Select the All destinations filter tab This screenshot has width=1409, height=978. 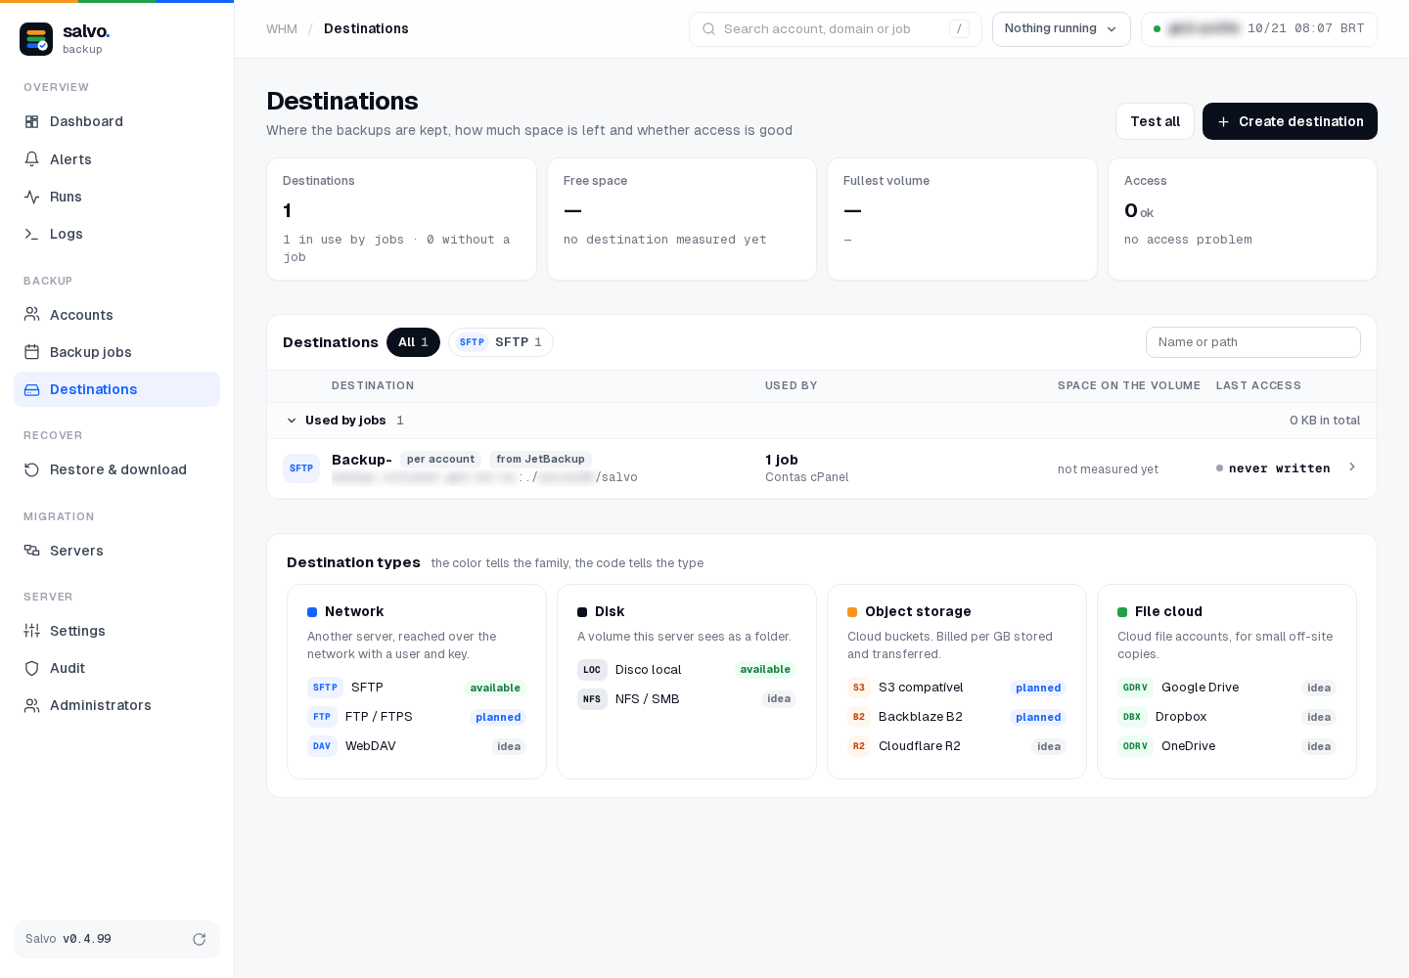point(413,342)
